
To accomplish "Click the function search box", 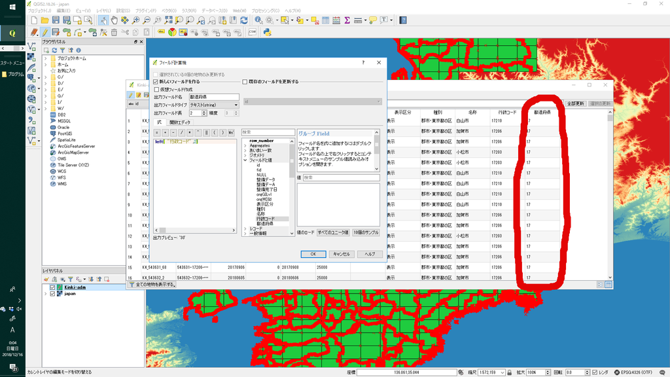I will pyautogui.click(x=268, y=132).
